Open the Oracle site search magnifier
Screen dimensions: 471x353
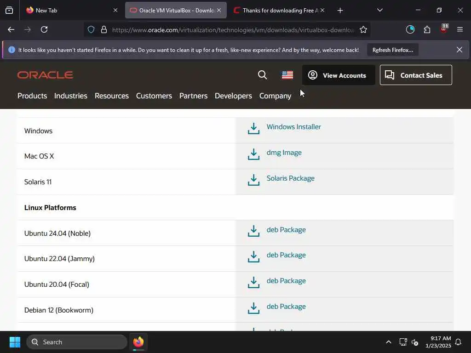coord(262,75)
